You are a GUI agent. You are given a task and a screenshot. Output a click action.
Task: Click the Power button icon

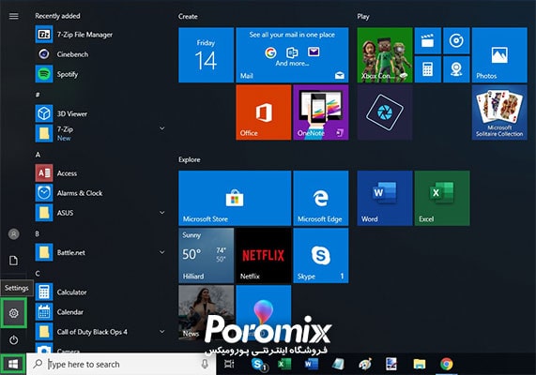pos(14,339)
